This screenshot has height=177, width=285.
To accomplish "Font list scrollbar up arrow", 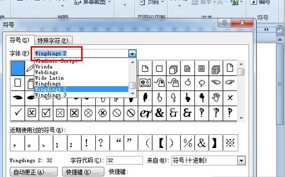I will (x=132, y=62).
